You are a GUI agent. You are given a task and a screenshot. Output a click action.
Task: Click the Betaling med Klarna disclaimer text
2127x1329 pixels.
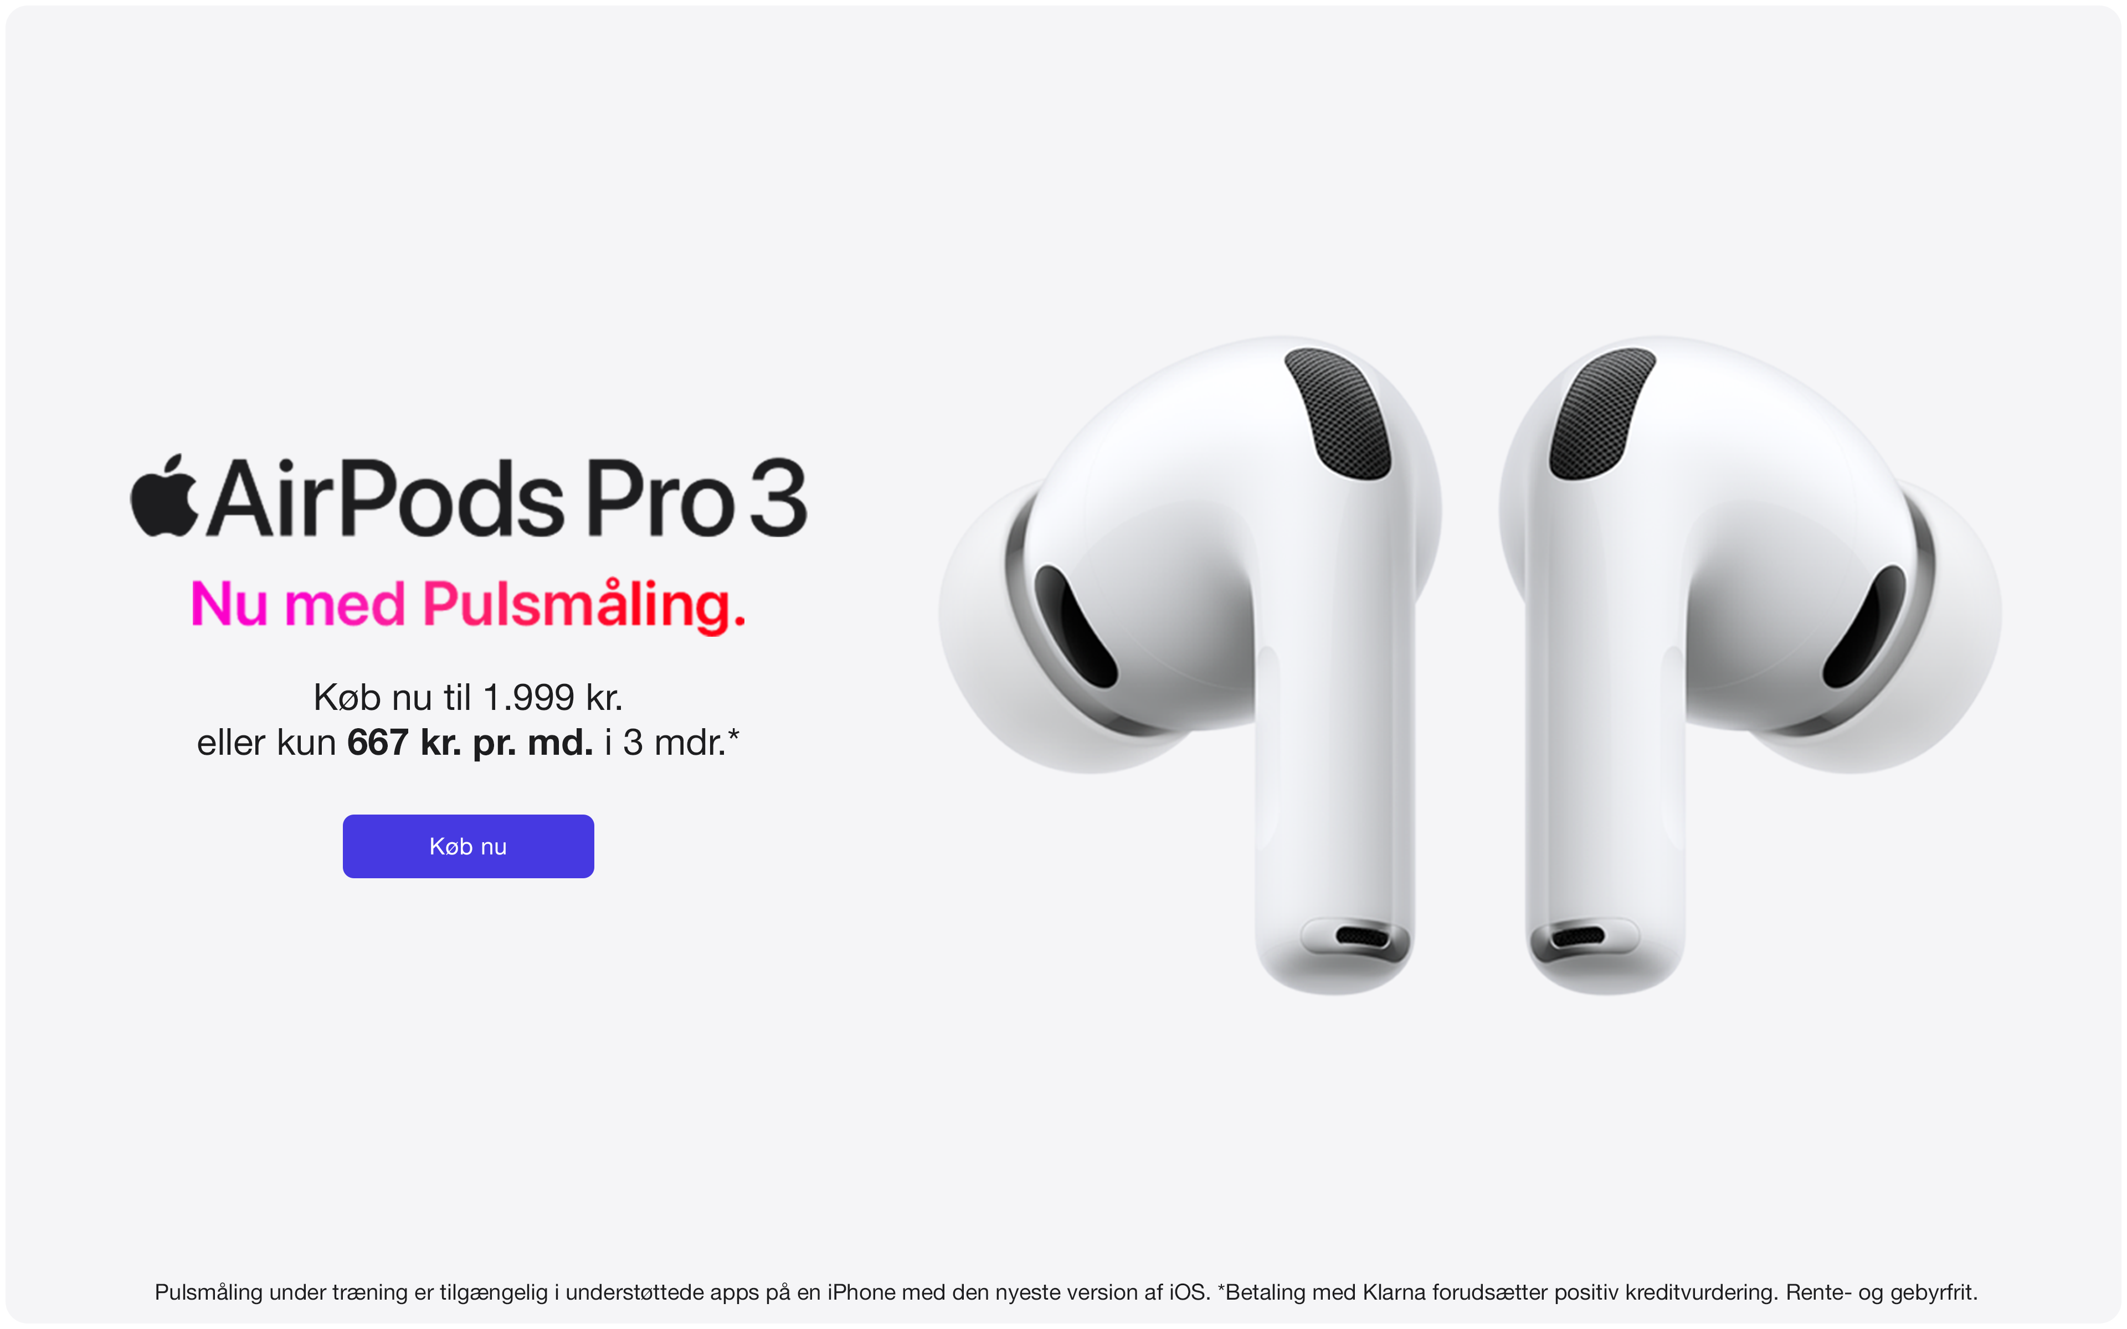click(x=1498, y=1292)
